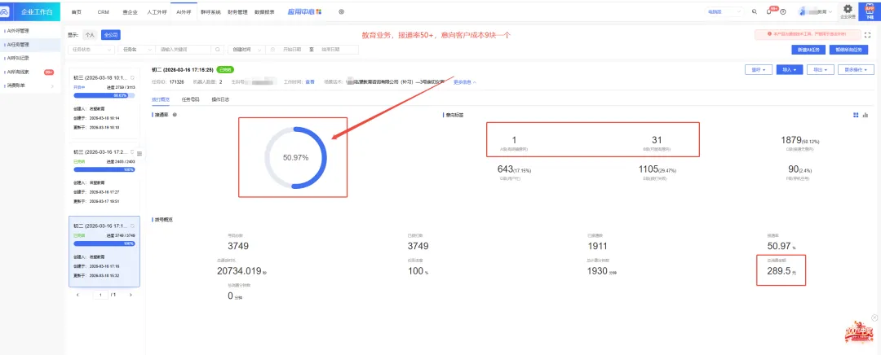
Task: Go to next page of task list
Action: point(131,295)
